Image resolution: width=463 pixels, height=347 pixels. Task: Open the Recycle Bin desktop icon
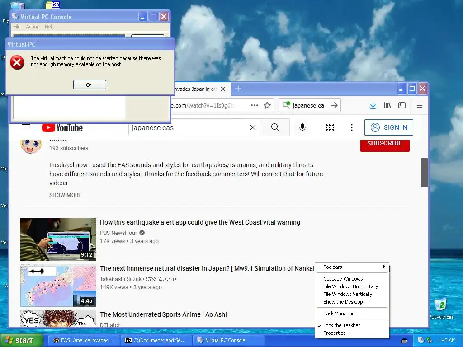click(x=441, y=309)
